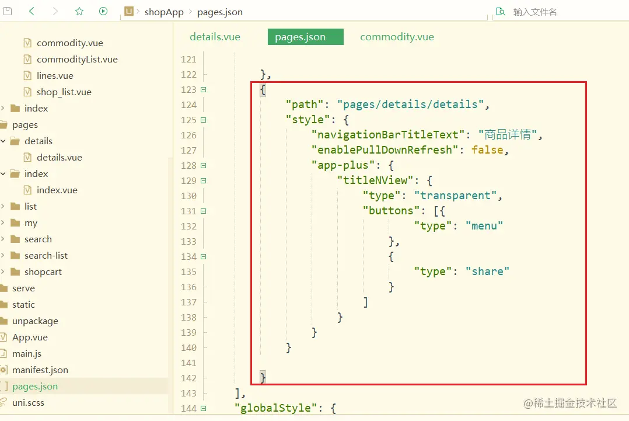Select the static folder
The width and height of the screenshot is (629, 421).
pos(23,305)
